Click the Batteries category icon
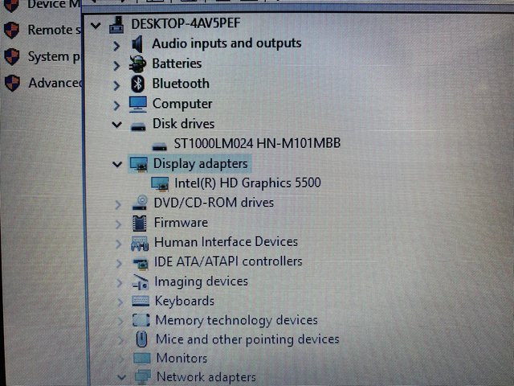514x386 pixels. coord(137,64)
